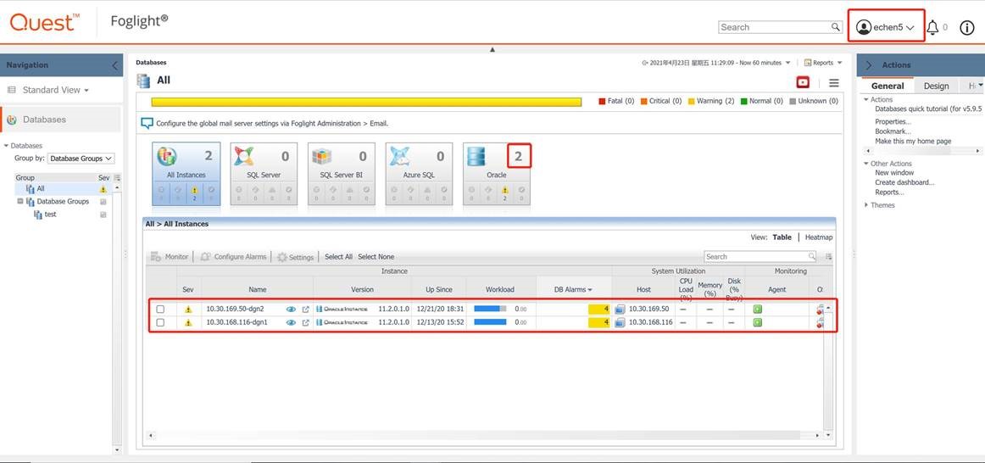
Task: Open Group by Database Groups combo box
Action: [x=81, y=159]
